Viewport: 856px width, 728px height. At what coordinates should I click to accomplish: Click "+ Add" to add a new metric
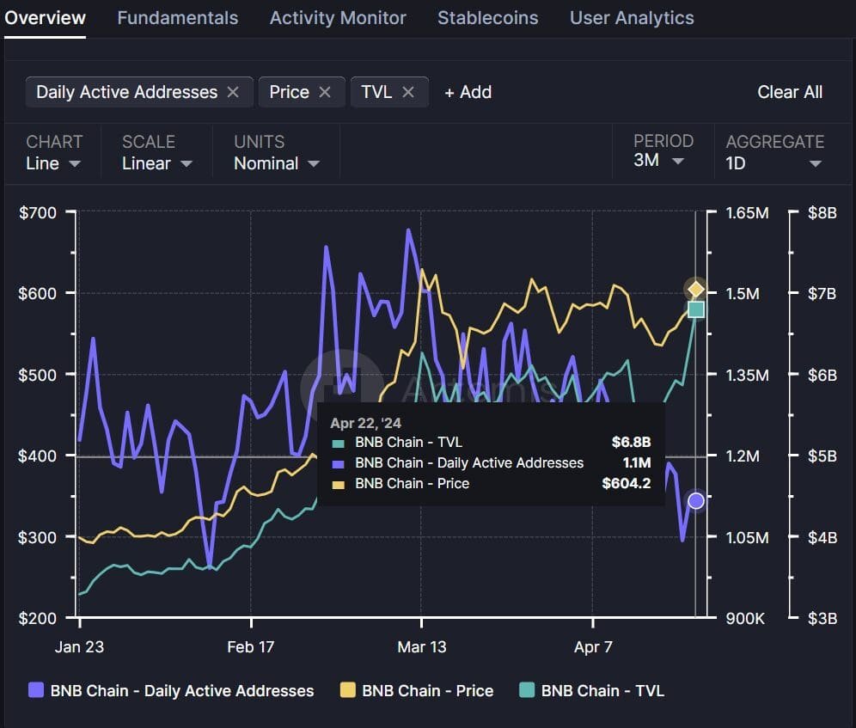[468, 92]
